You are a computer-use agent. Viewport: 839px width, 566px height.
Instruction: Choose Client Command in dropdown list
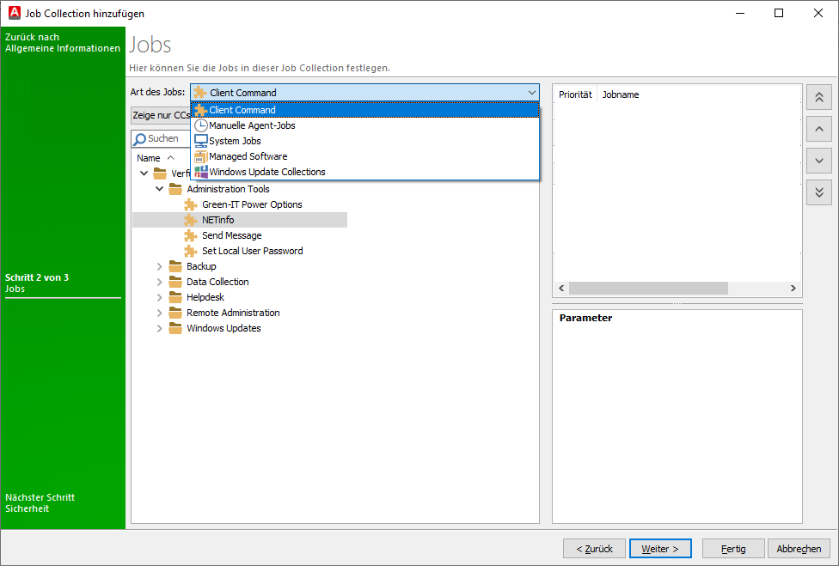click(242, 110)
